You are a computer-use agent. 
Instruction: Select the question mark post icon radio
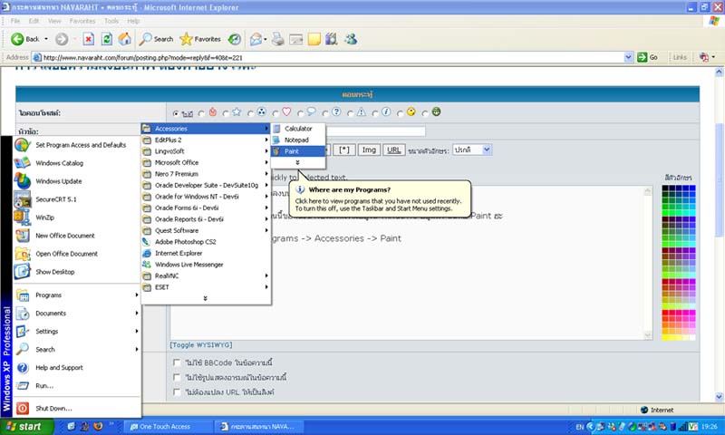[x=325, y=113]
